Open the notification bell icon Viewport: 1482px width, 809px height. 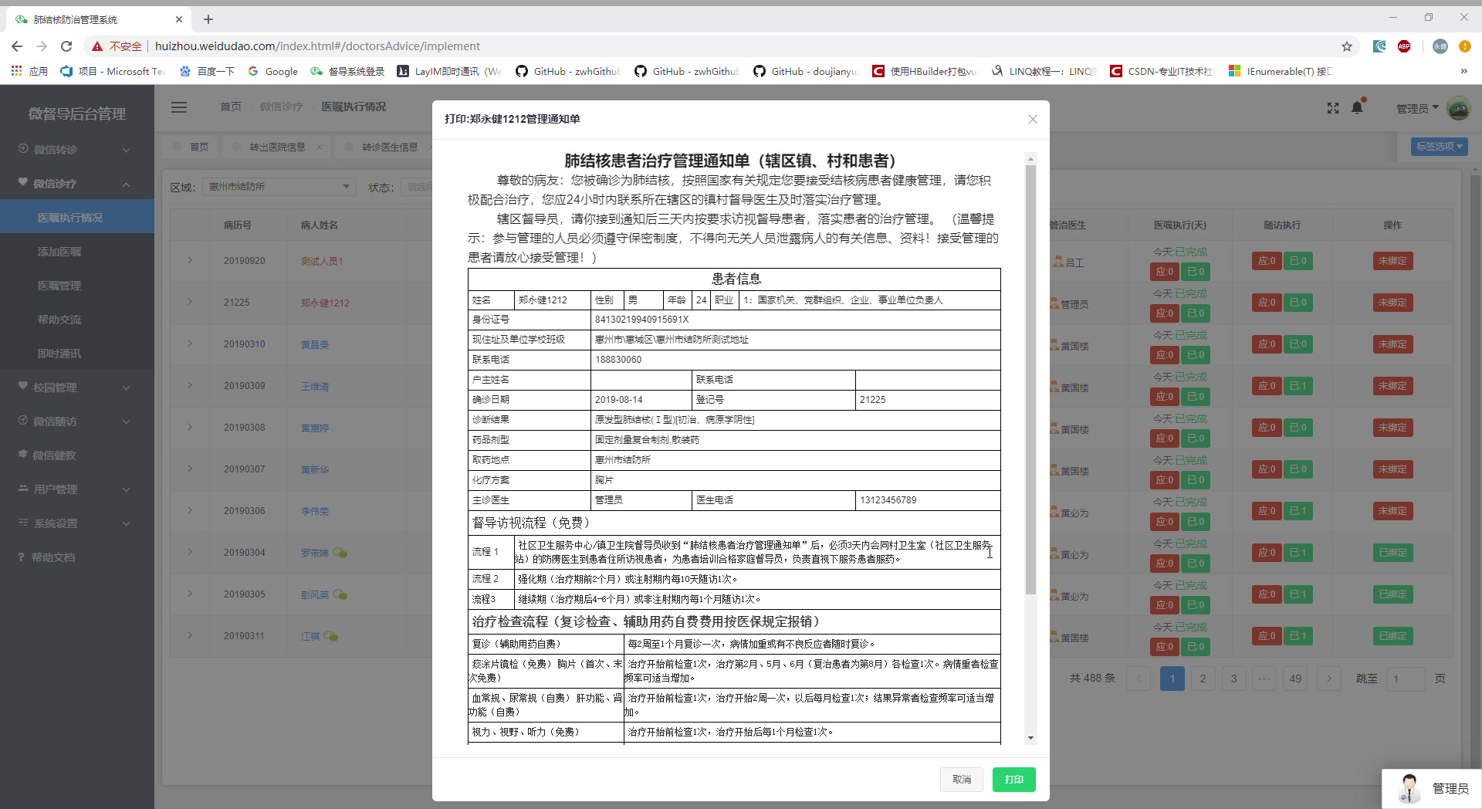click(x=1358, y=108)
